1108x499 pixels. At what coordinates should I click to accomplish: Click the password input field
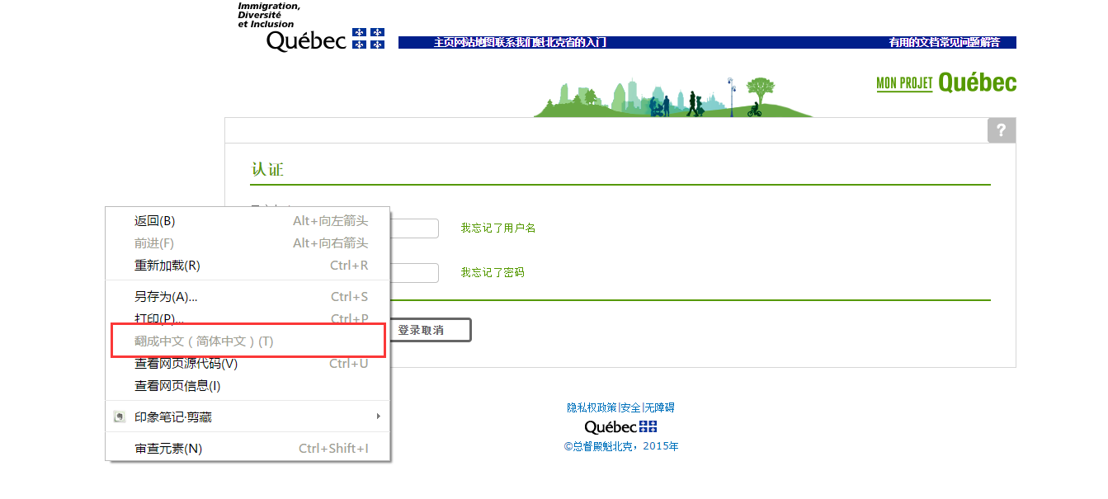(x=413, y=273)
